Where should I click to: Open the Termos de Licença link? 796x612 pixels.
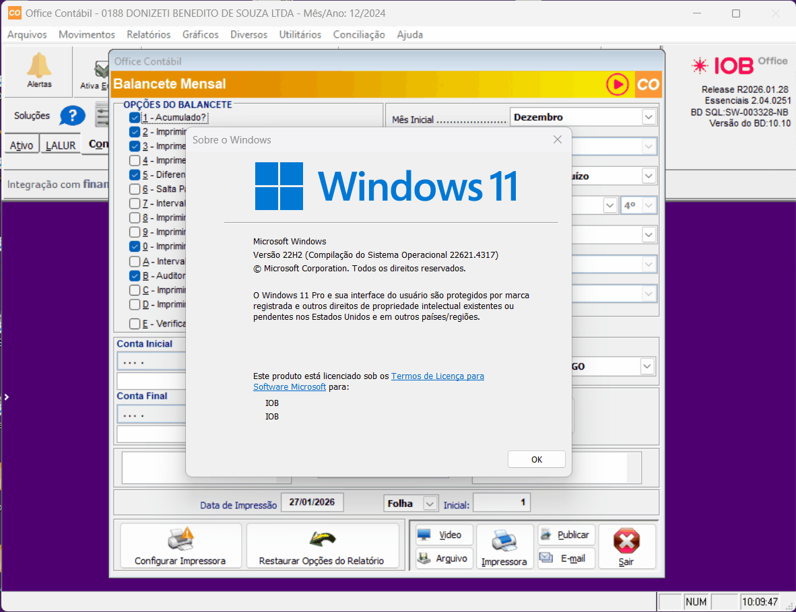click(437, 376)
